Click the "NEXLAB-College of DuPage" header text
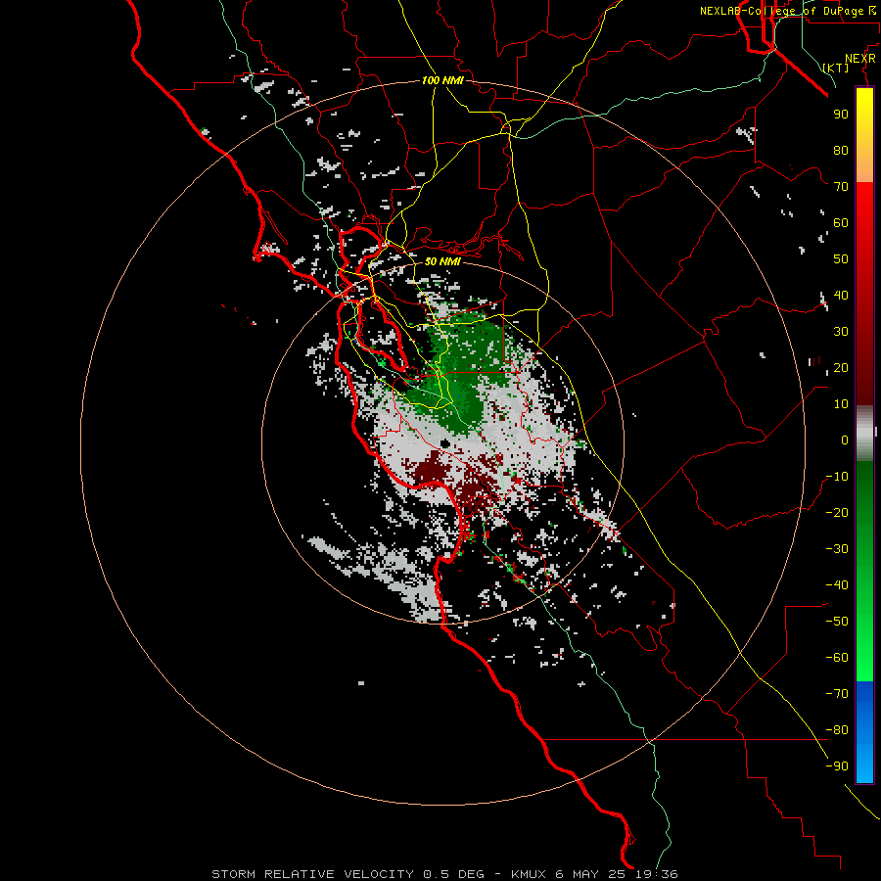This screenshot has height=881, width=881. (782, 11)
